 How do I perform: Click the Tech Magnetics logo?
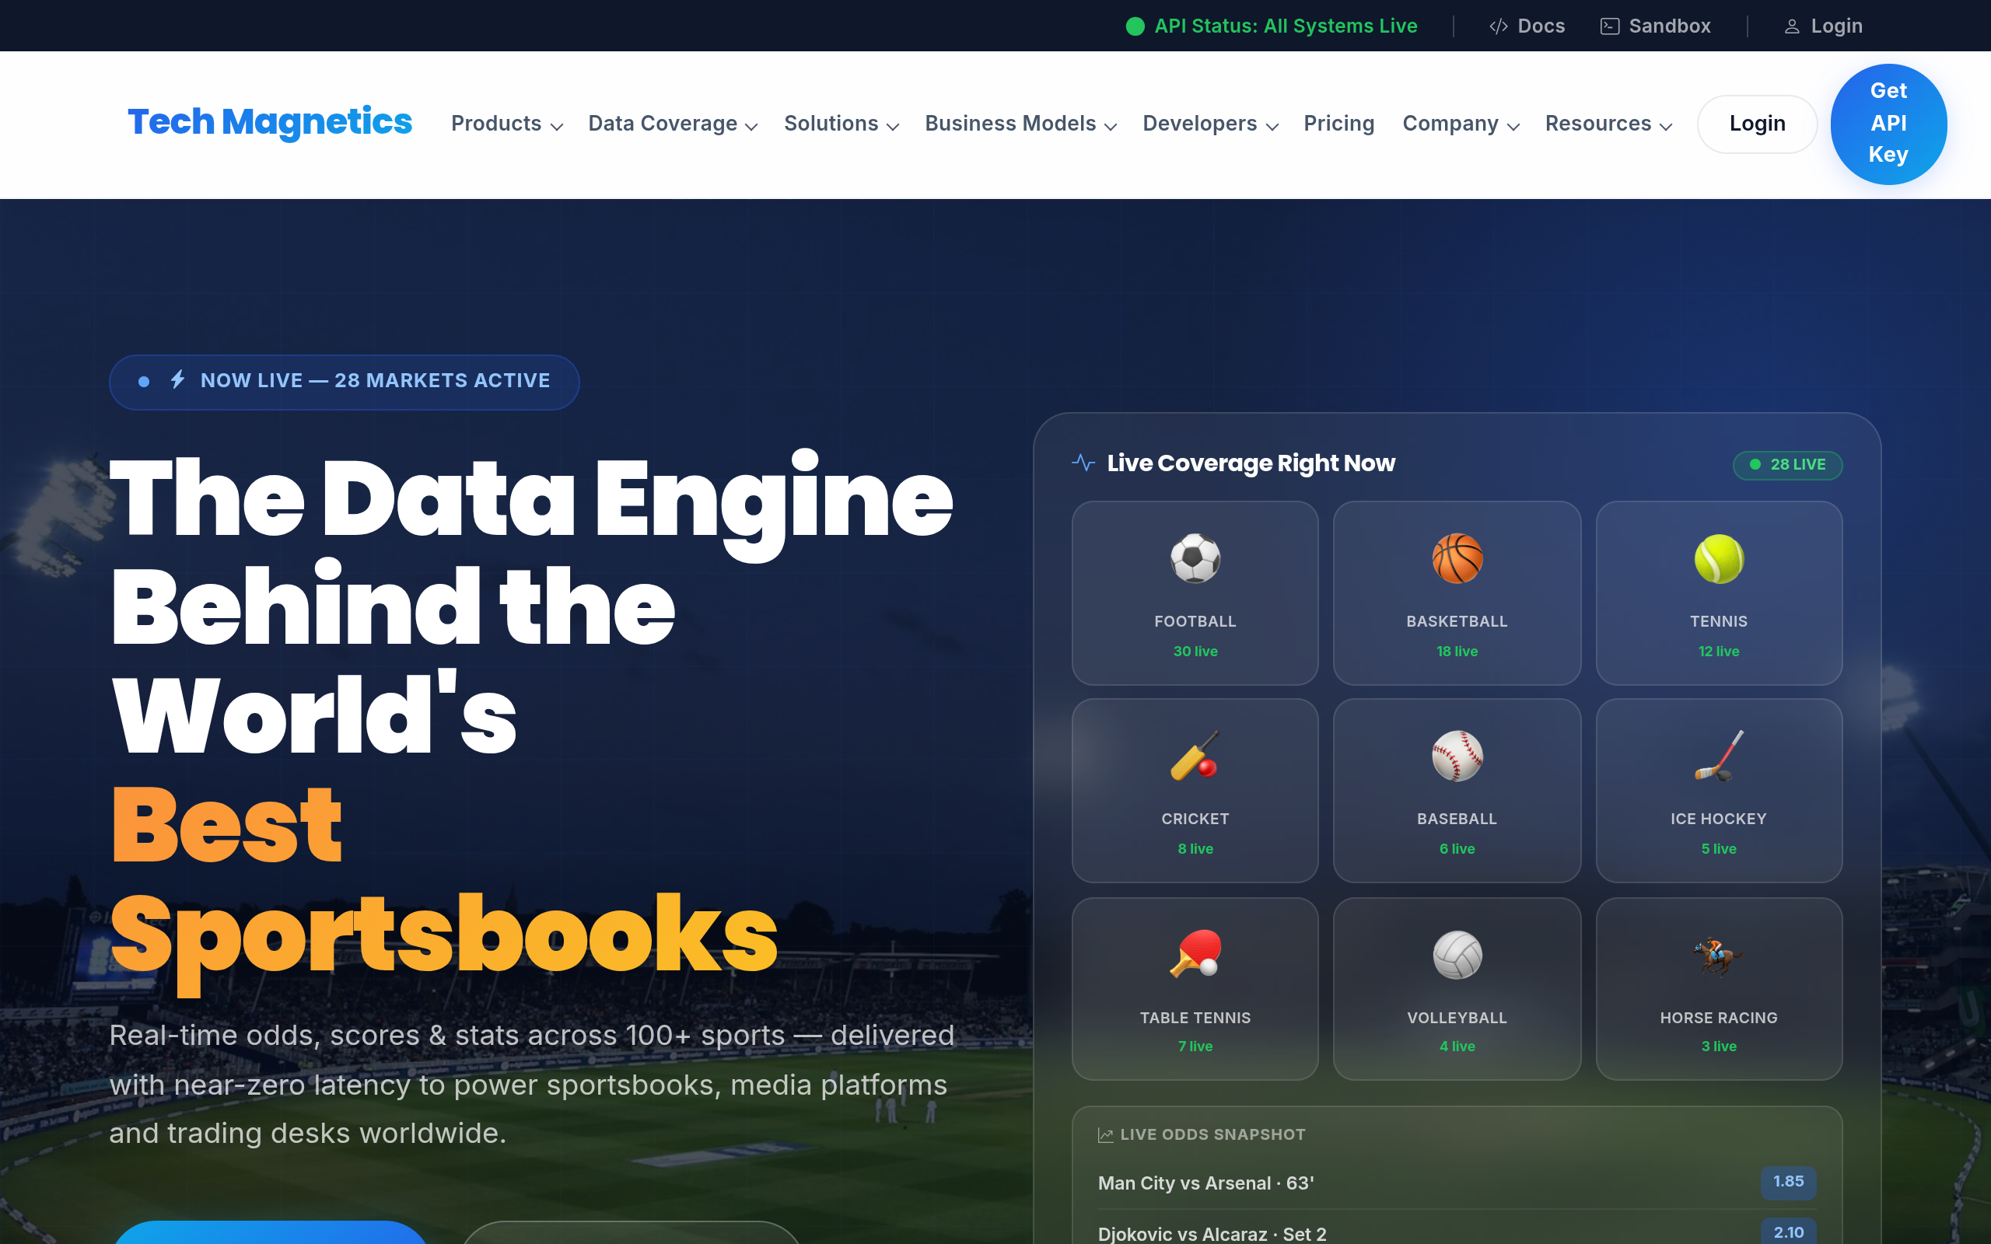pos(269,122)
